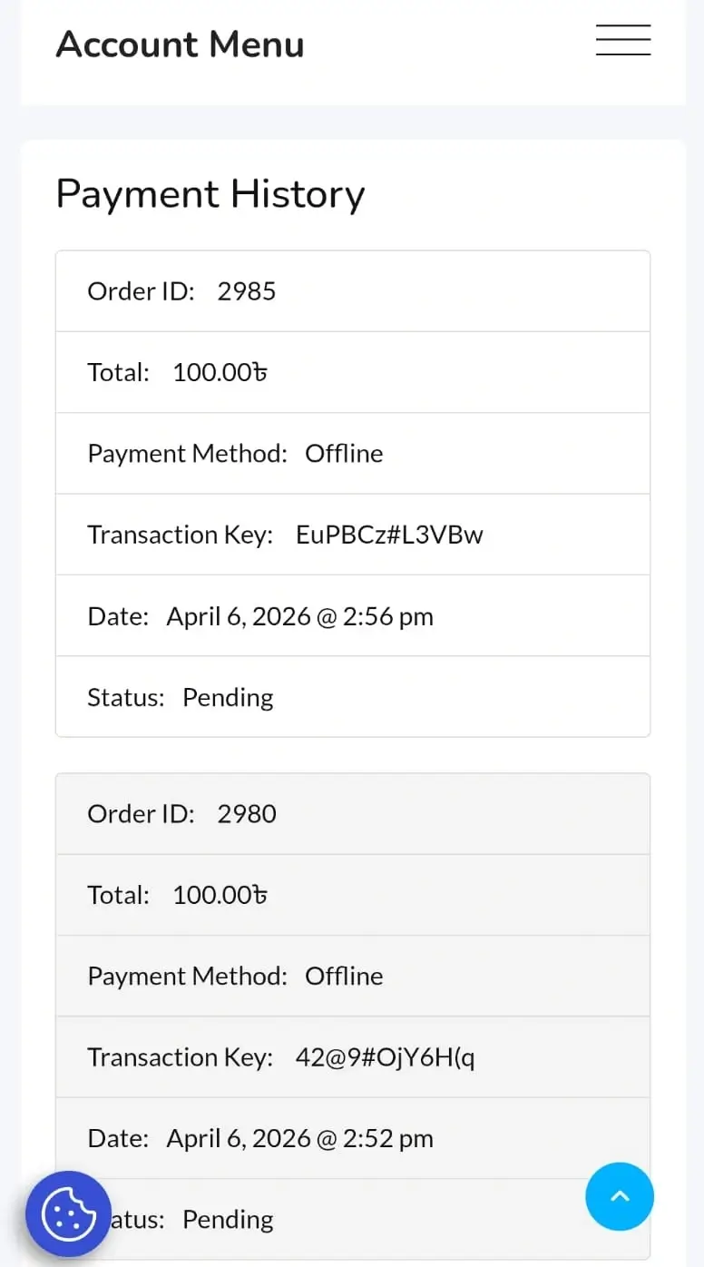The height and width of the screenshot is (1267, 704).
Task: Click the Pending status of order 2980
Action: coord(228,1219)
